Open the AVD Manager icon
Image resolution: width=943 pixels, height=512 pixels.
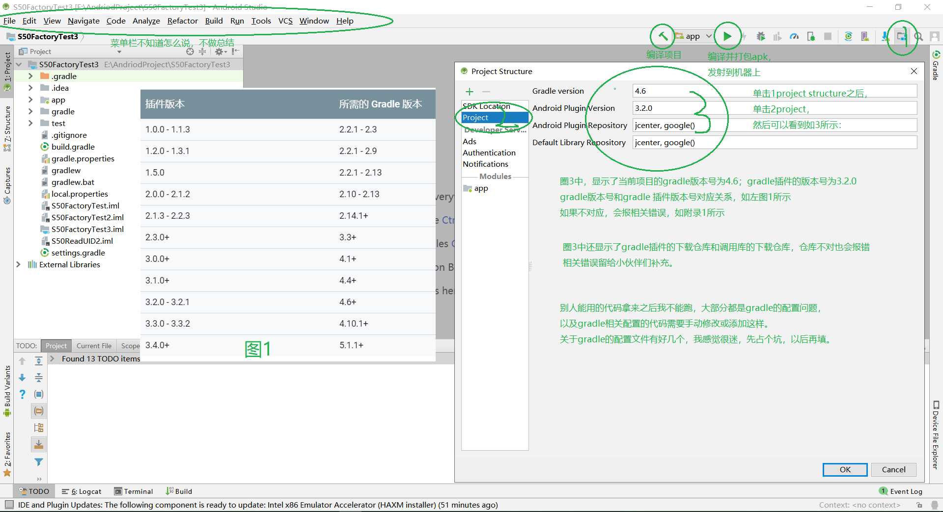point(865,36)
